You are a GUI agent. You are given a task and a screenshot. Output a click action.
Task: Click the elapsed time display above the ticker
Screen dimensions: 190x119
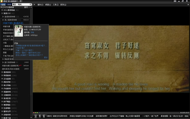tap(185, 113)
